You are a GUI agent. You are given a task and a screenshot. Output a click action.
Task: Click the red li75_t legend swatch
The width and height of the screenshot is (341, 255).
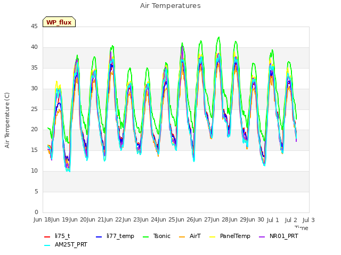click(47, 237)
